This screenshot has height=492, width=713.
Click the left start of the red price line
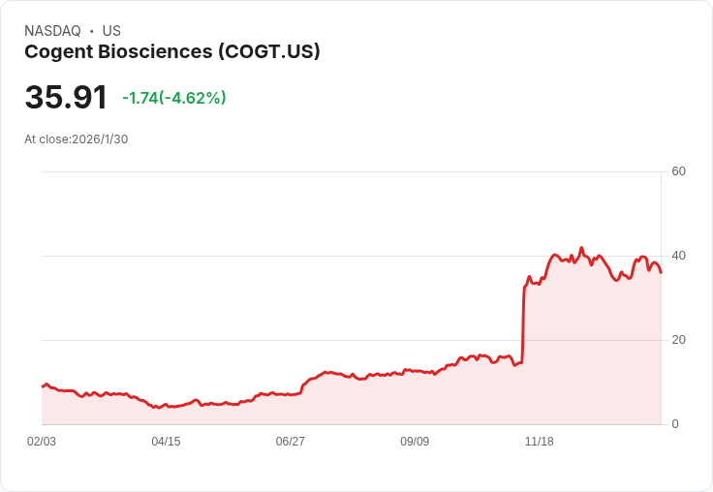point(43,386)
